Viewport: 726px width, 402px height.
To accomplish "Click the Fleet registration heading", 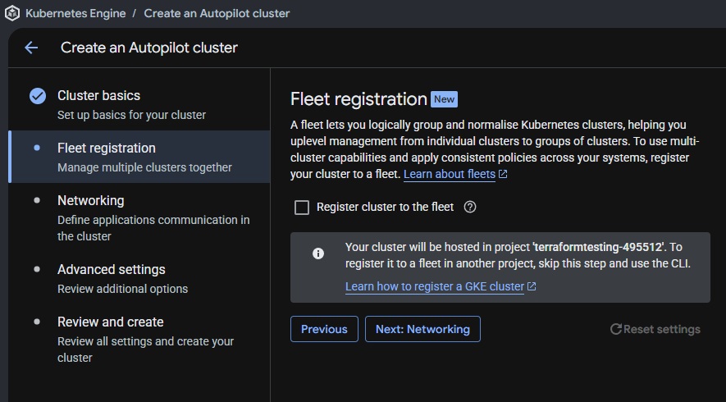I will (358, 99).
